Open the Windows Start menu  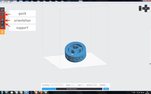(2, 92)
